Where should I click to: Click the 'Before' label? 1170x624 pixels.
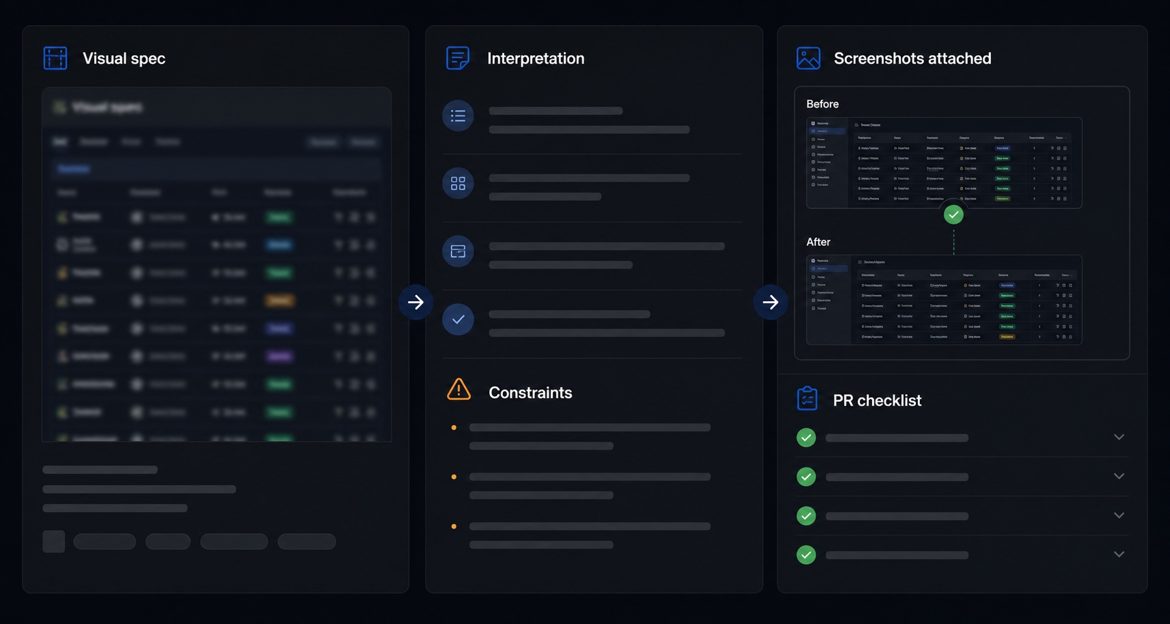click(x=822, y=104)
